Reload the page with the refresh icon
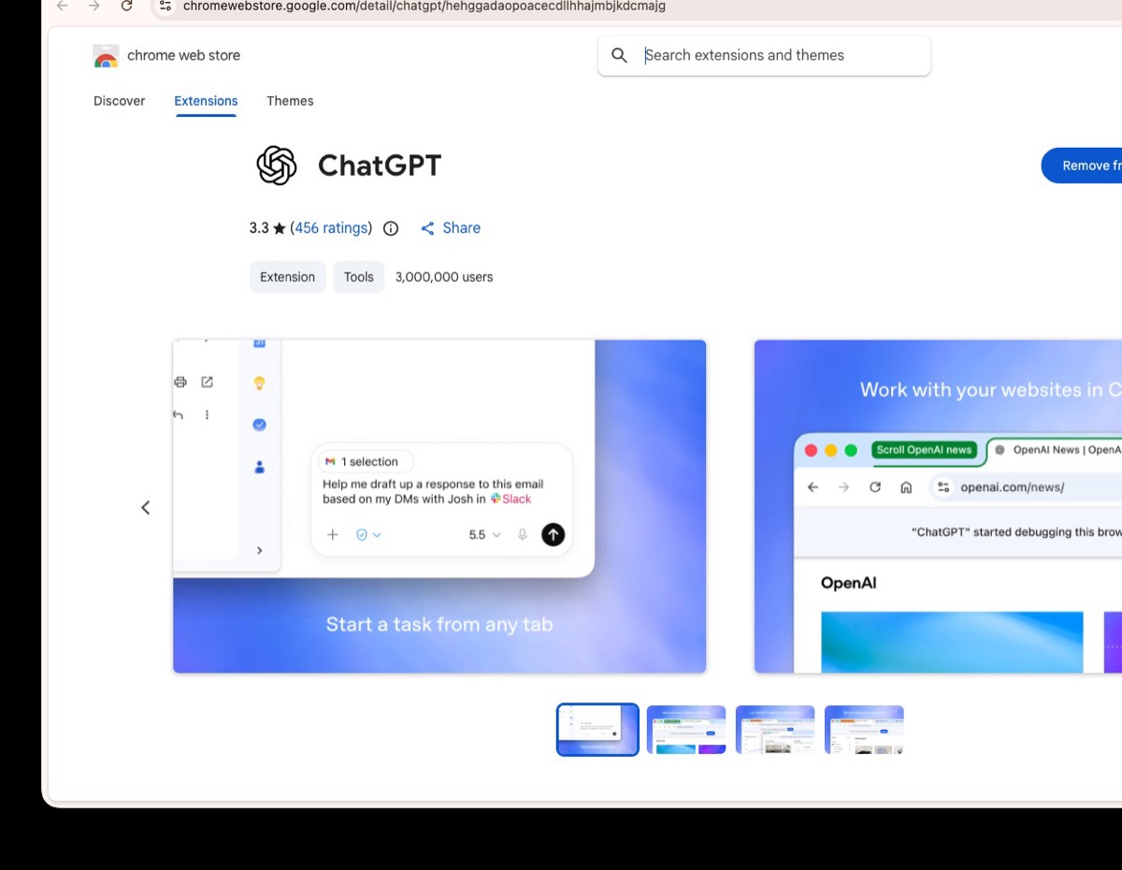The height and width of the screenshot is (870, 1122). click(x=126, y=6)
